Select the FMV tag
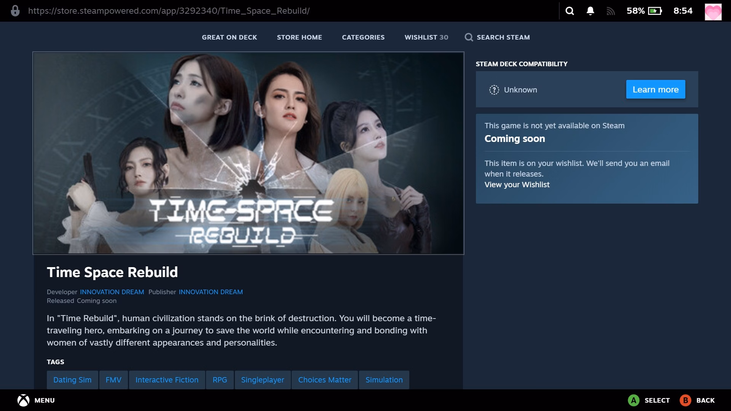This screenshot has height=411, width=731. [x=113, y=380]
